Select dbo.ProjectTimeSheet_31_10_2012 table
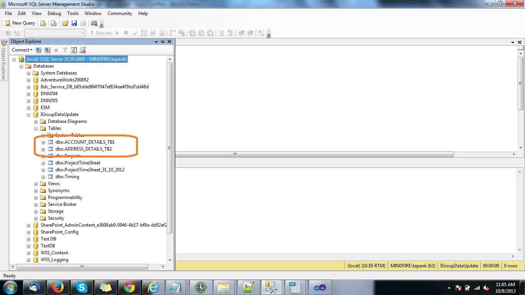This screenshot has height=295, width=525. point(90,170)
